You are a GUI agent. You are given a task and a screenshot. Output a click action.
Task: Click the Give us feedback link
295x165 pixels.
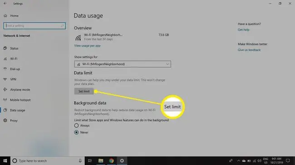(x=249, y=50)
